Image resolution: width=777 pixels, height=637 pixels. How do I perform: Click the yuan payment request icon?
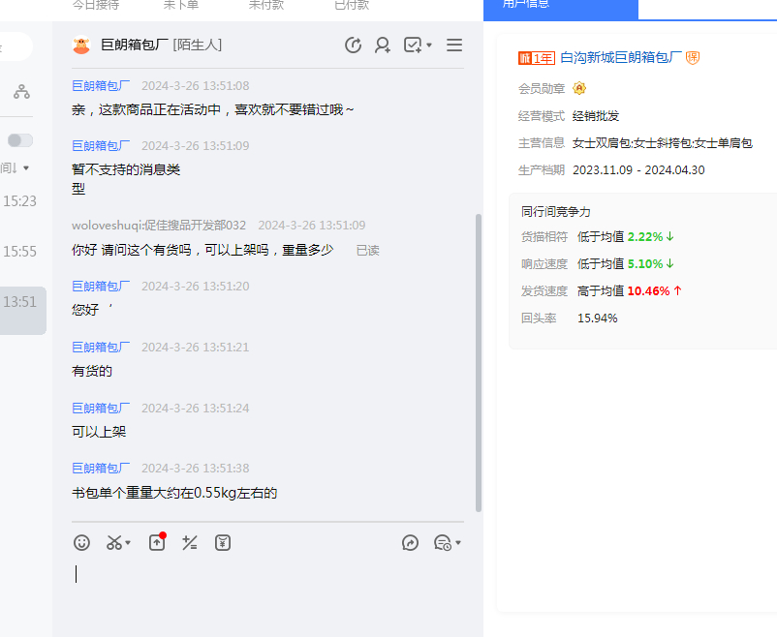click(x=223, y=543)
